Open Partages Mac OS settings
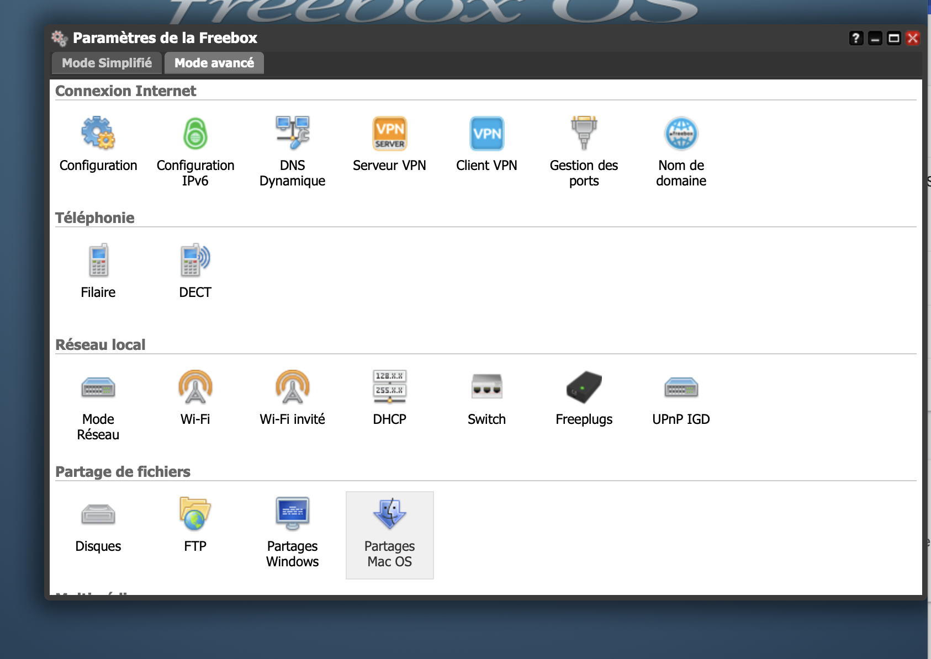 click(x=390, y=535)
